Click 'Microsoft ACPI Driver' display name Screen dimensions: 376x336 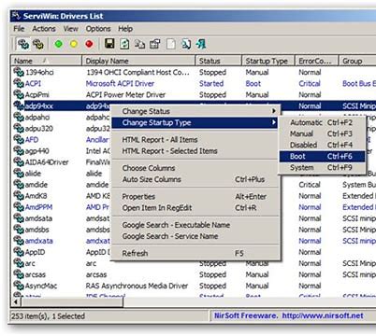click(120, 83)
